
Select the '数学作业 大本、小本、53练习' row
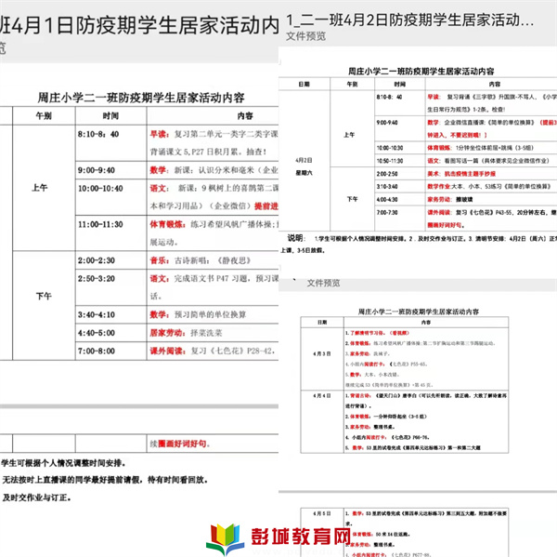point(489,186)
